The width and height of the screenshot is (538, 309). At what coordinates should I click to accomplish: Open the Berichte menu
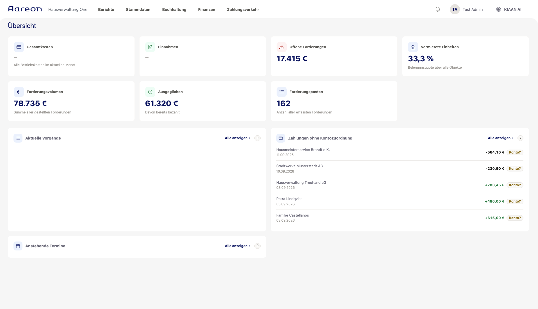[x=106, y=10]
